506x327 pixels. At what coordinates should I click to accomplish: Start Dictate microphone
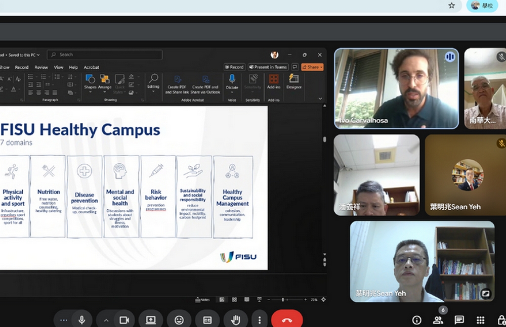click(x=232, y=82)
